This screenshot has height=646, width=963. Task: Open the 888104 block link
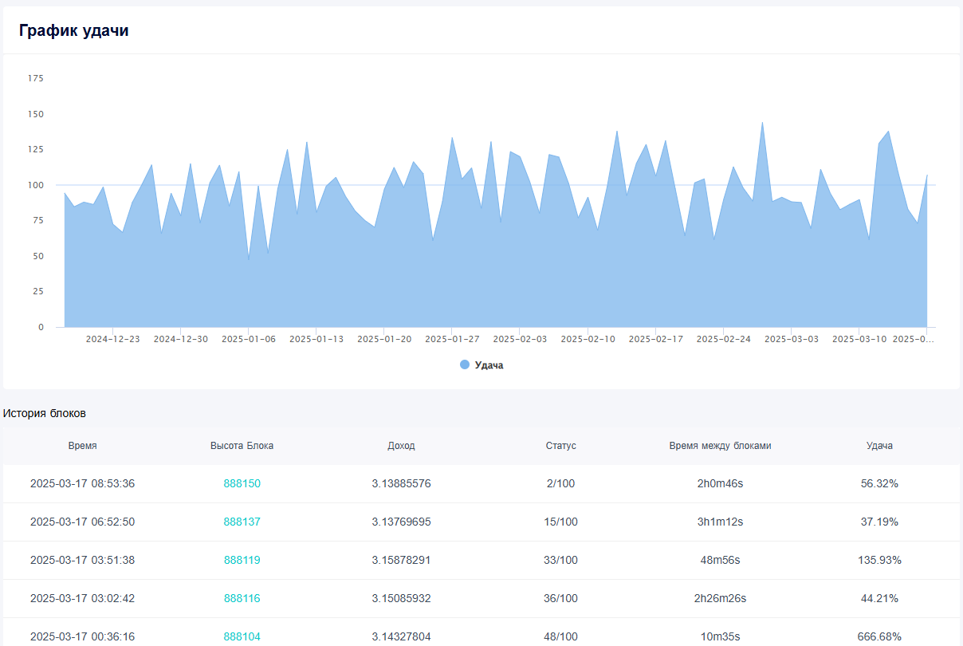(242, 636)
